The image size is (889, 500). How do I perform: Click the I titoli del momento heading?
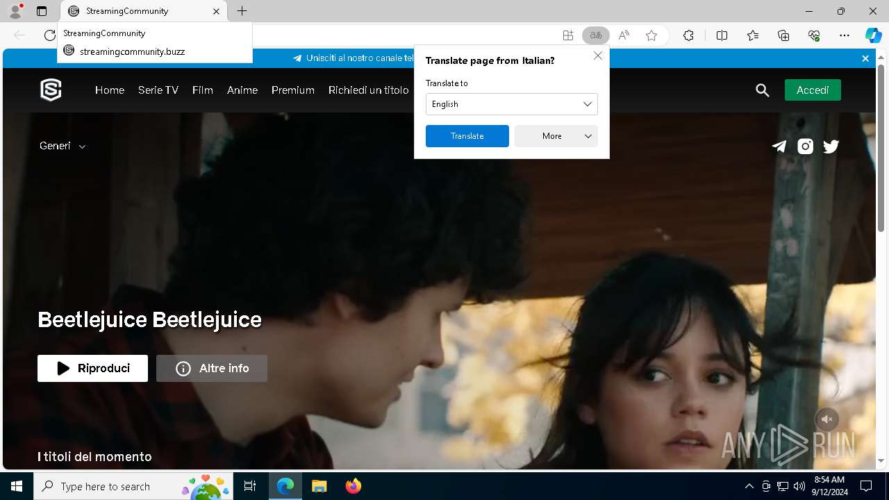coord(94,456)
